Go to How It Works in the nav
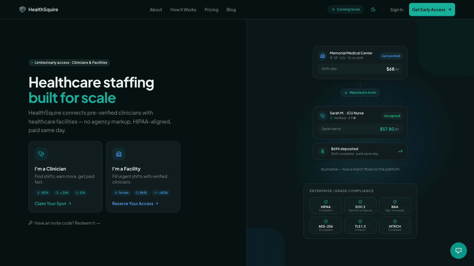Viewport: 474px width, 266px height. [183, 10]
